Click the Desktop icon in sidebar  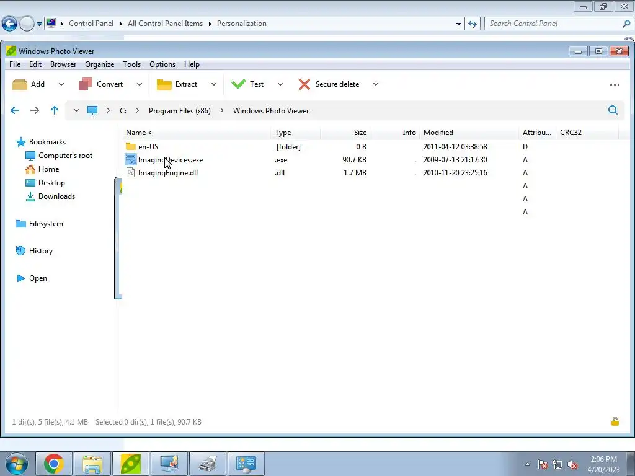coord(30,183)
